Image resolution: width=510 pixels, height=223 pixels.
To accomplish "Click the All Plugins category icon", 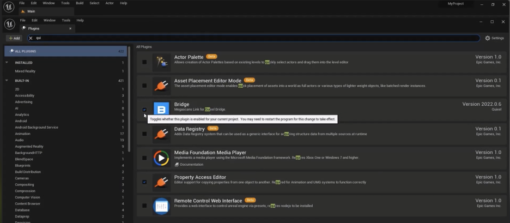I will tap(11, 51).
